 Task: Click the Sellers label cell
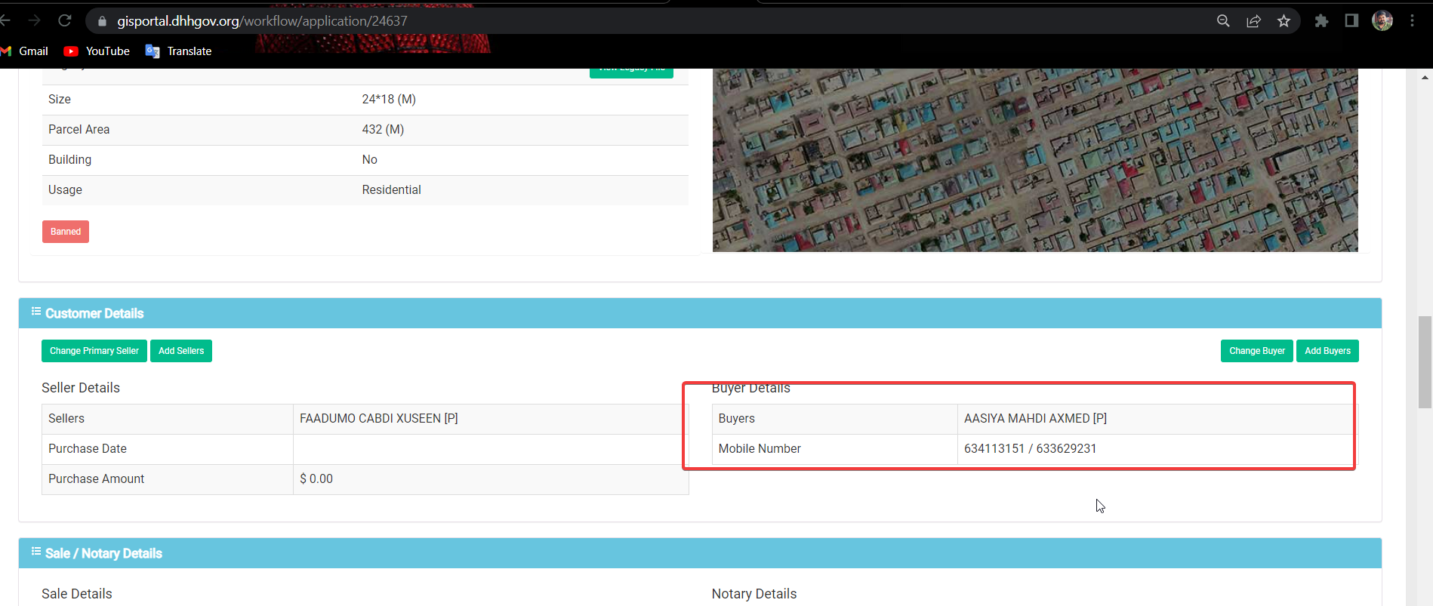pyautogui.click(x=168, y=419)
